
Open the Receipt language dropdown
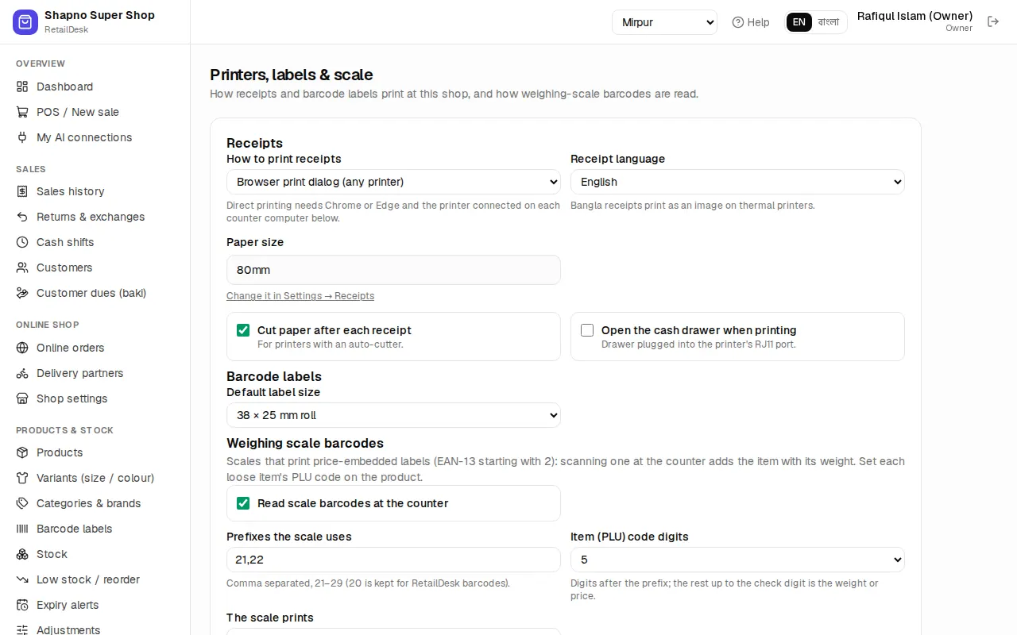coord(737,182)
